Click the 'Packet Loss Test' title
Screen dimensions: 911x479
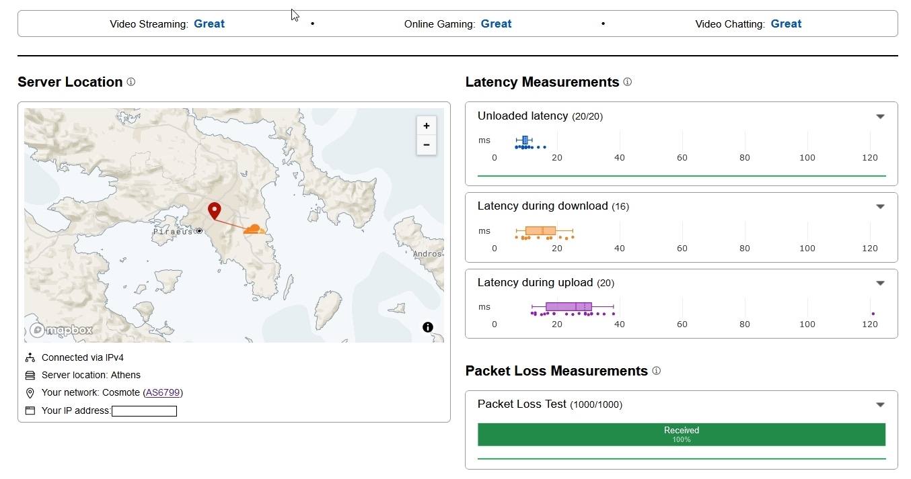click(x=522, y=404)
